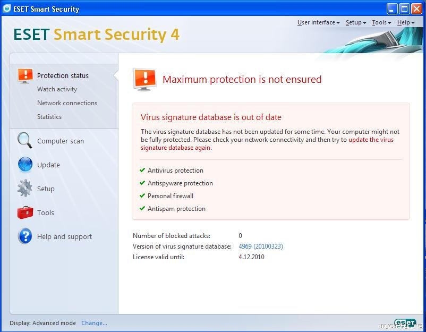The width and height of the screenshot is (426, 332).
Task: Click the magnifying glass Computer scan icon
Action: (25, 140)
